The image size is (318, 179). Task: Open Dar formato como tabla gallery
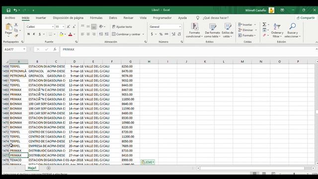[212, 30]
